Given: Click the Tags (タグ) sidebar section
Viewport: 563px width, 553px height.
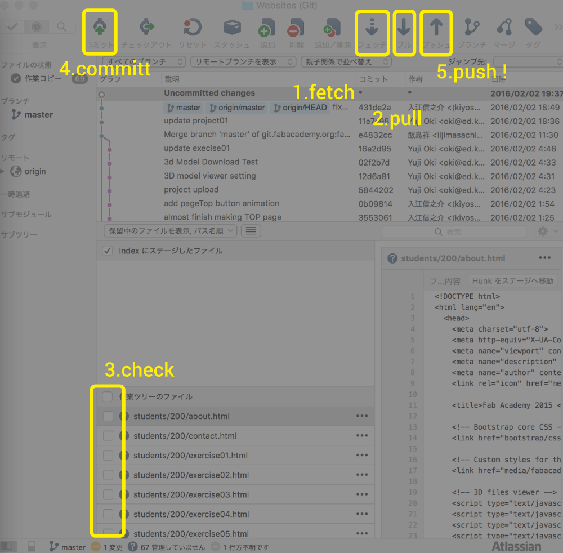Looking at the screenshot, I should click(8, 137).
